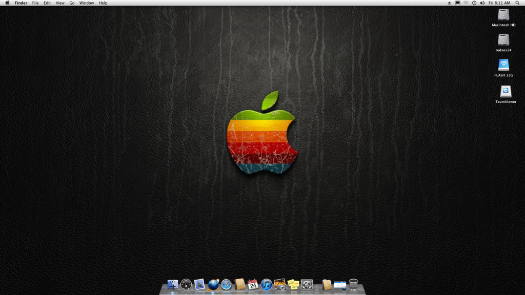Select the Macintosh HD drive icon

(503, 15)
